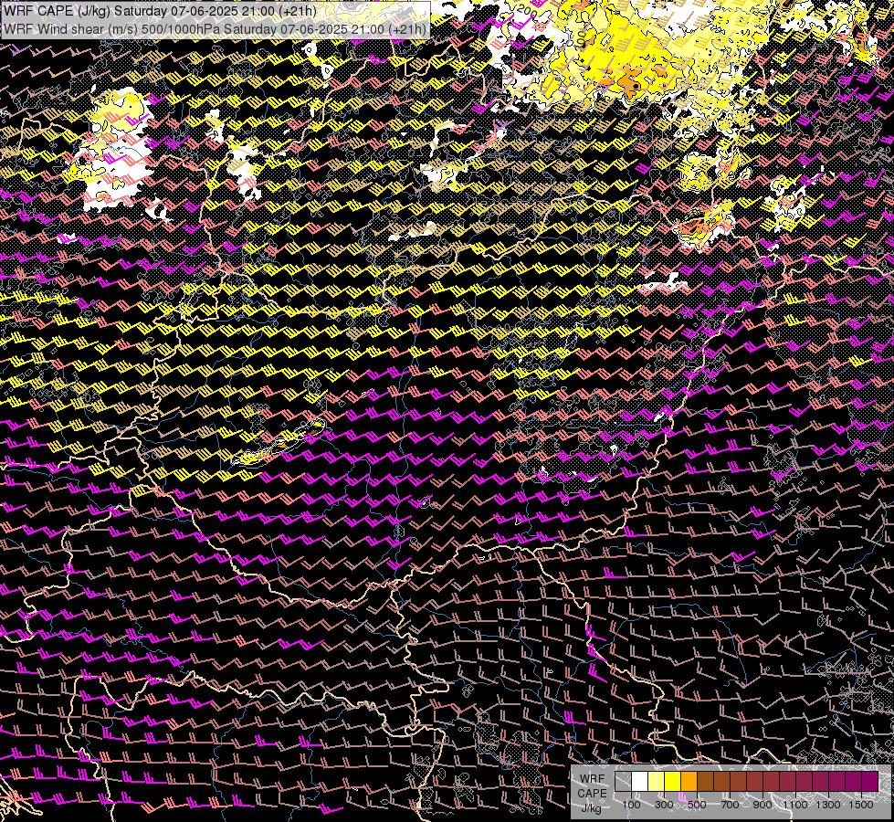
Task: Click the legend value 700
Action: point(730,805)
